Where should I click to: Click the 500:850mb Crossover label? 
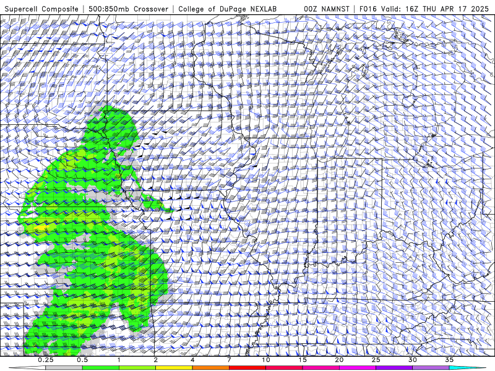click(129, 9)
